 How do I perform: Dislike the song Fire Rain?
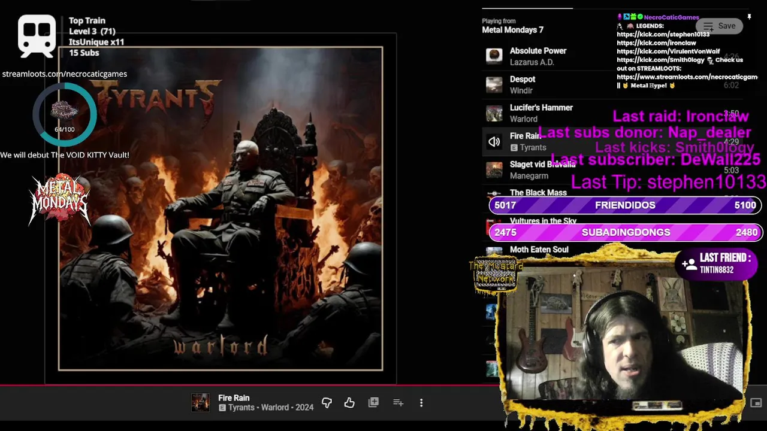pyautogui.click(x=327, y=403)
